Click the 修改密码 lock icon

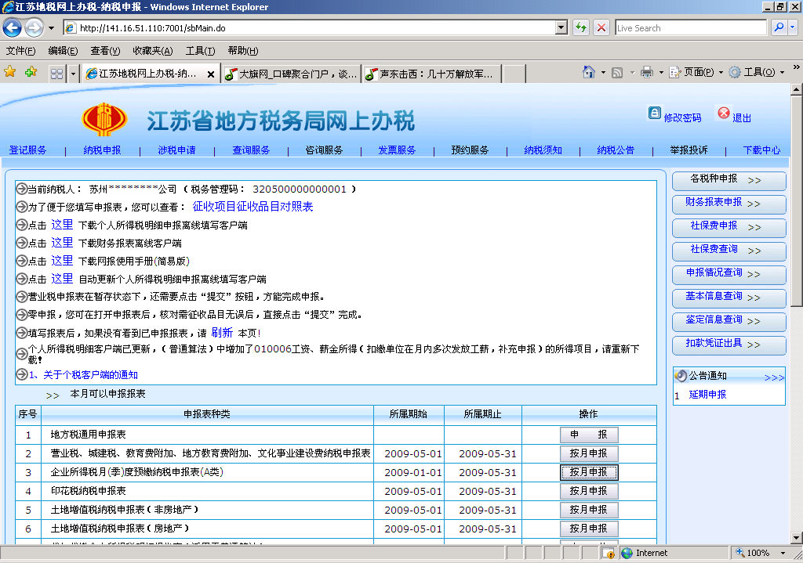[654, 114]
